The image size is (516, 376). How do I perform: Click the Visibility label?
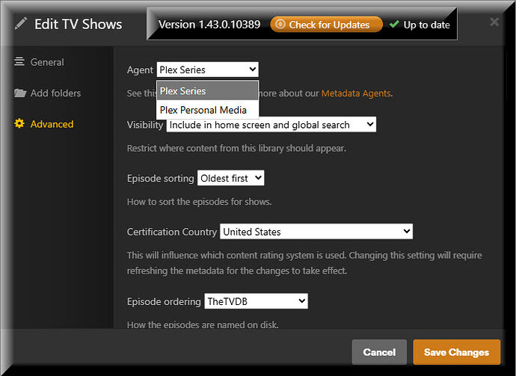(x=145, y=125)
